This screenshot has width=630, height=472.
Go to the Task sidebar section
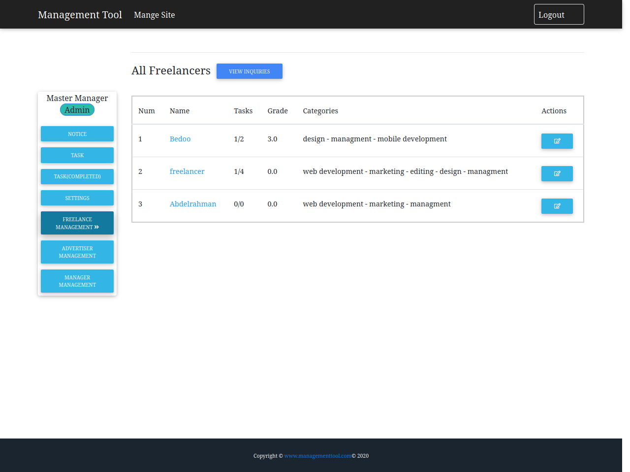click(x=77, y=155)
